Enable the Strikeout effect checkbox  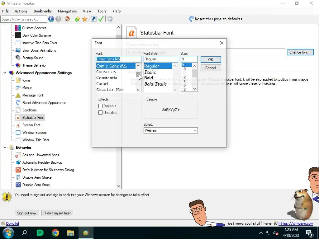pos(100,106)
